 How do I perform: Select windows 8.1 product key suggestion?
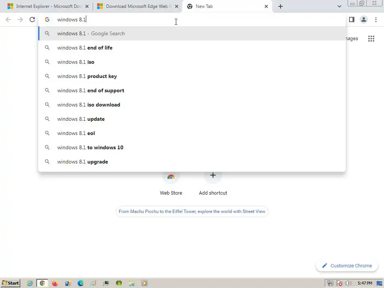[x=192, y=76]
